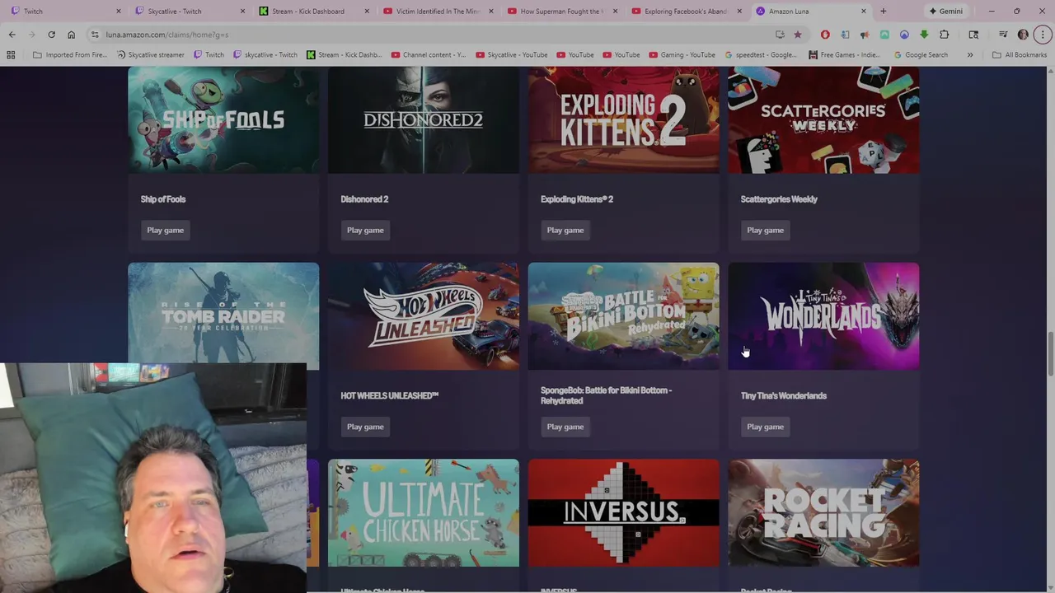Open Stream - Kick Dashboard bookmark
This screenshot has height=593, width=1055.
click(345, 54)
